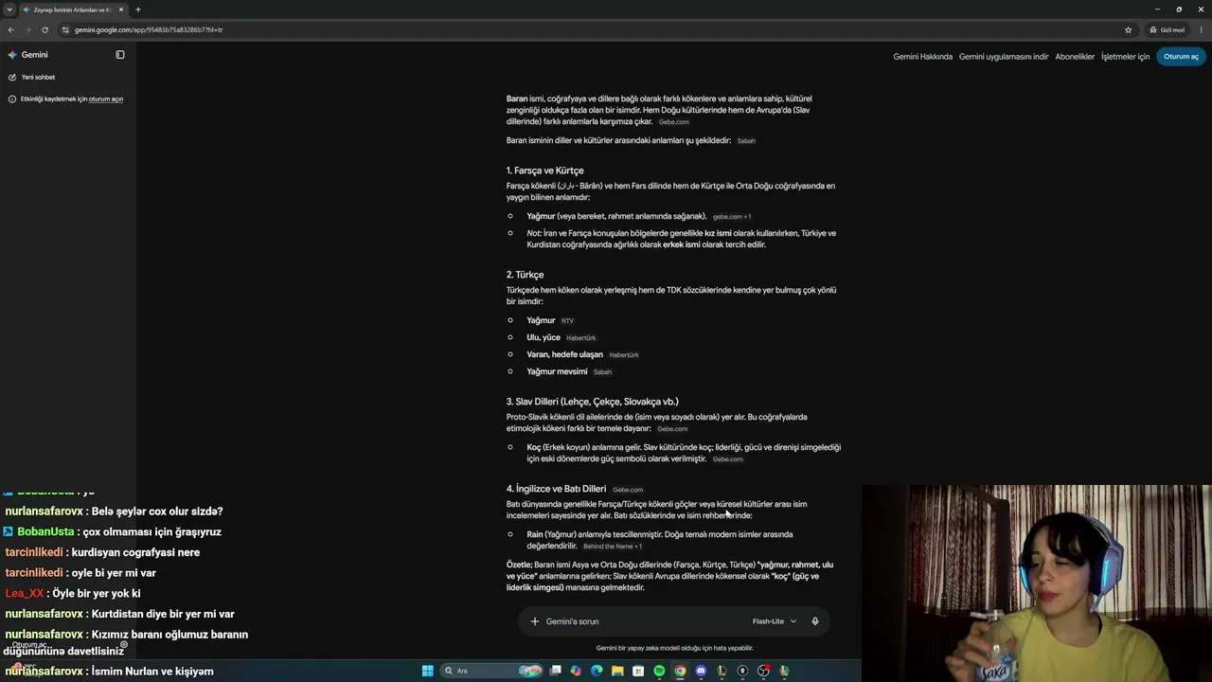Click the '3. Slav Dilleri' heading

point(592,402)
